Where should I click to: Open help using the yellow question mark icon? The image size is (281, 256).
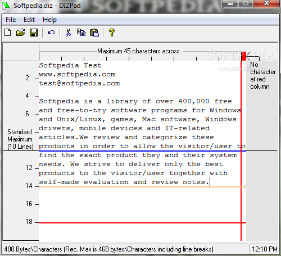click(112, 33)
